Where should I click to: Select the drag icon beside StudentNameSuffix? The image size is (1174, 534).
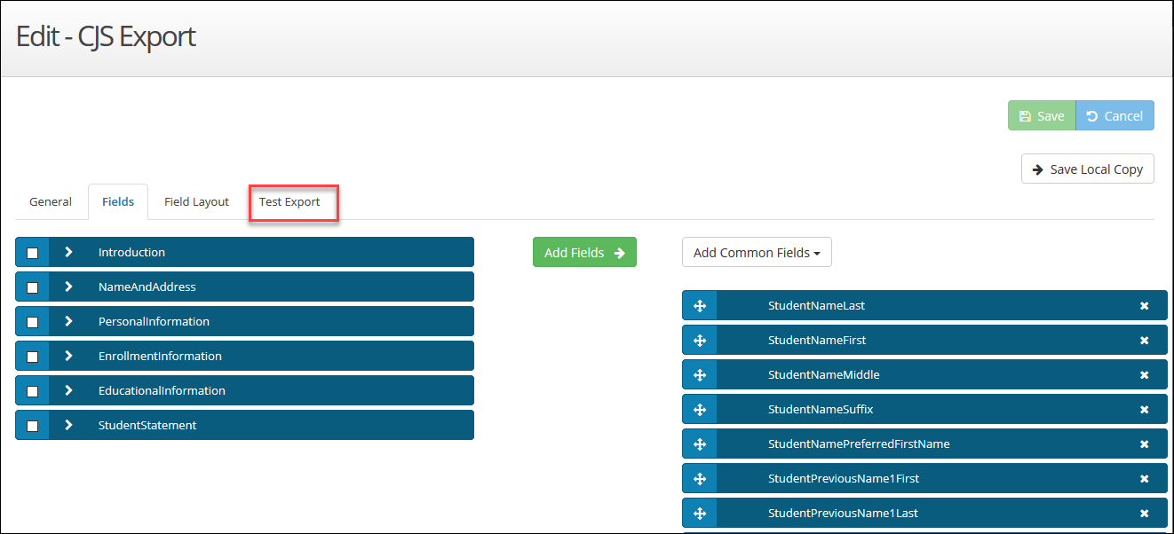700,409
